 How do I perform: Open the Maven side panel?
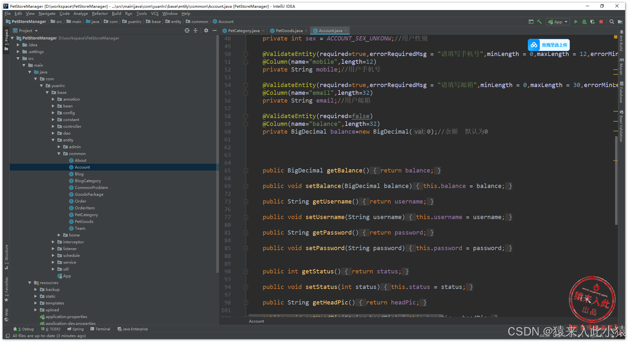[x=621, y=67]
